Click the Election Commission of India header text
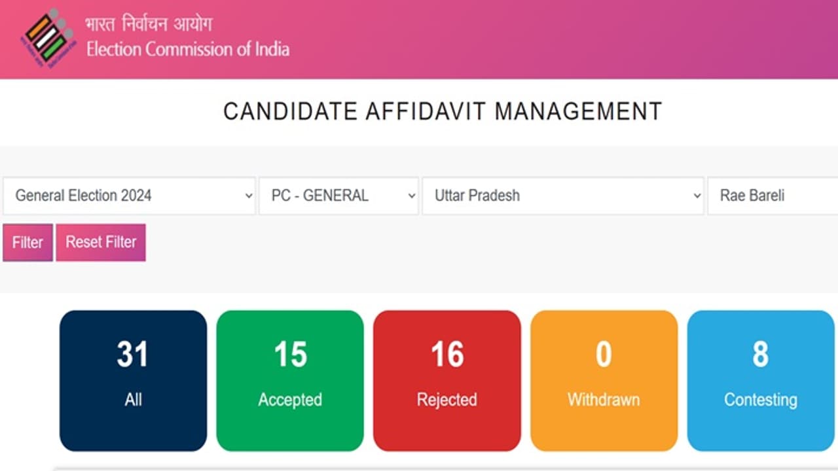The height and width of the screenshot is (471, 838). coord(188,49)
